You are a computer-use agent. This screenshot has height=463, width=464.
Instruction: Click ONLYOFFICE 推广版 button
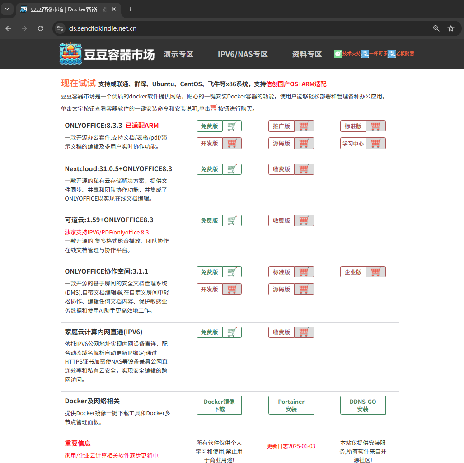click(281, 126)
